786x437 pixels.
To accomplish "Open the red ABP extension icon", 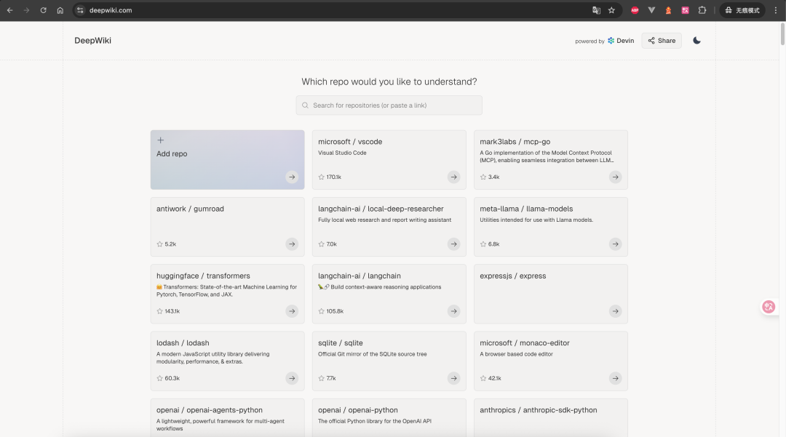I will (635, 10).
